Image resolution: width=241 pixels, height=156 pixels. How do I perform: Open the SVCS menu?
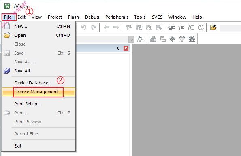click(157, 17)
